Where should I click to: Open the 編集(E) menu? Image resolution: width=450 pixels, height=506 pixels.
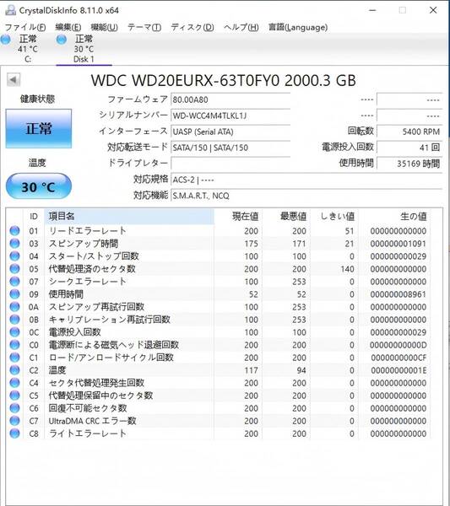pos(68,28)
